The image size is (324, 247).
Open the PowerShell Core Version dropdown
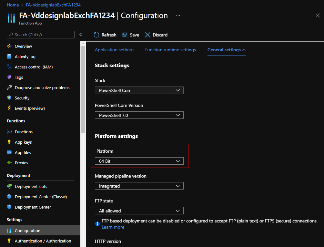pyautogui.click(x=139, y=115)
